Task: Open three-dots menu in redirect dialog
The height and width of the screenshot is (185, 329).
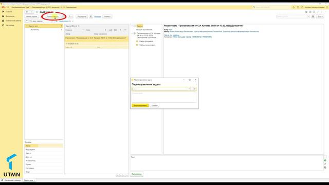Action: point(196,84)
